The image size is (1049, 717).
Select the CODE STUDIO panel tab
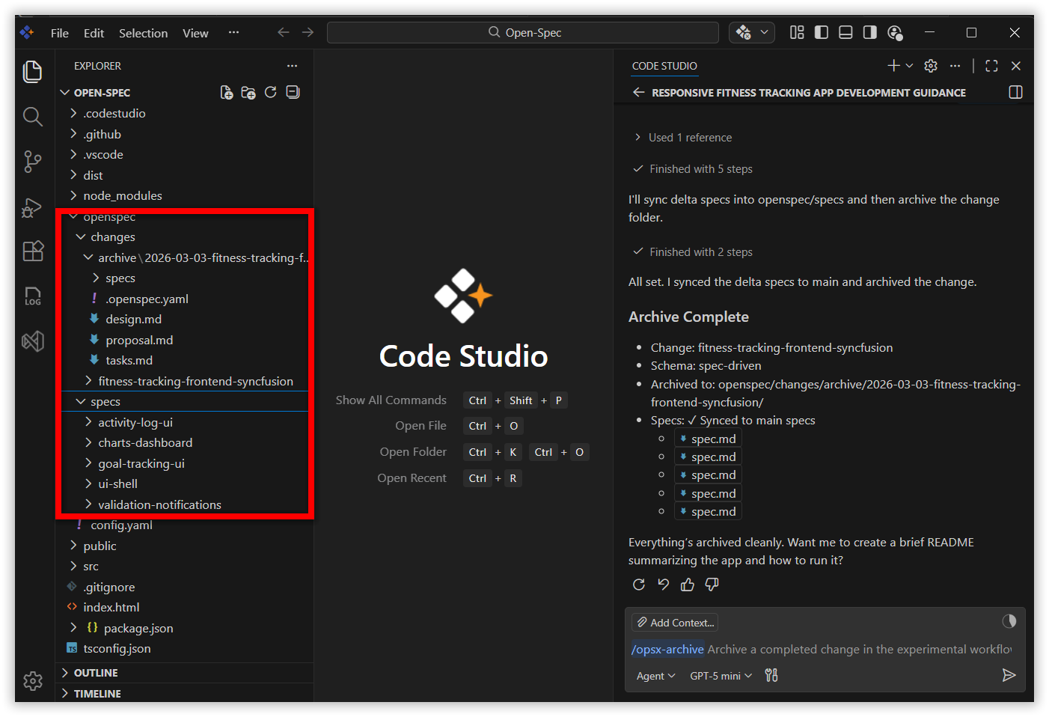point(664,66)
